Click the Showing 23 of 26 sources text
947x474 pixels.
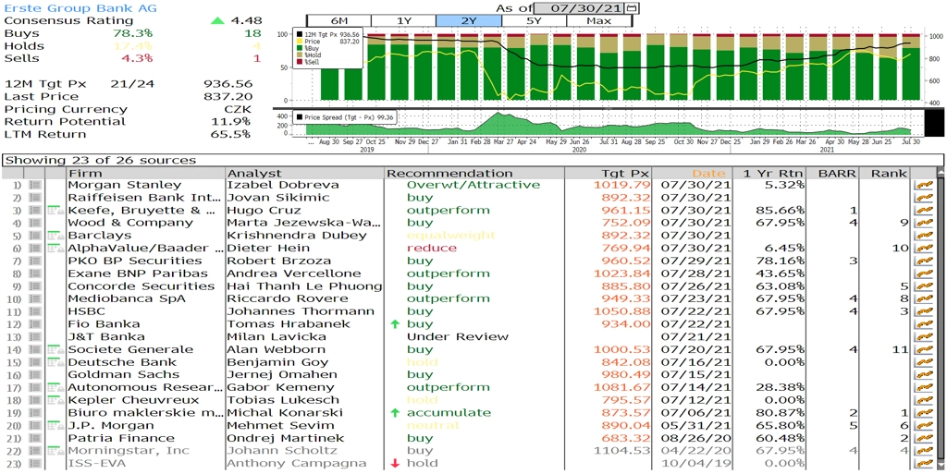[101, 160]
